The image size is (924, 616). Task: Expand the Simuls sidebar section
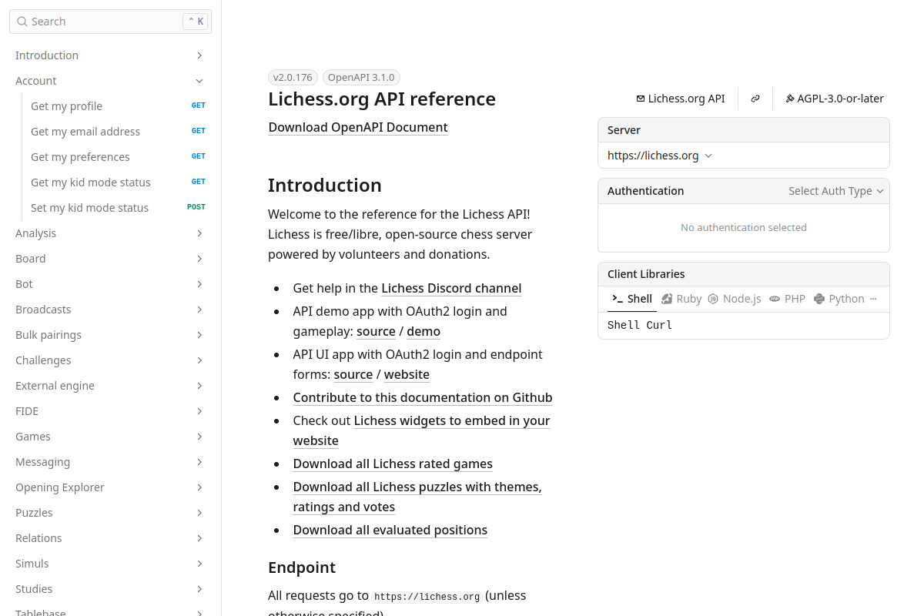tap(199, 564)
